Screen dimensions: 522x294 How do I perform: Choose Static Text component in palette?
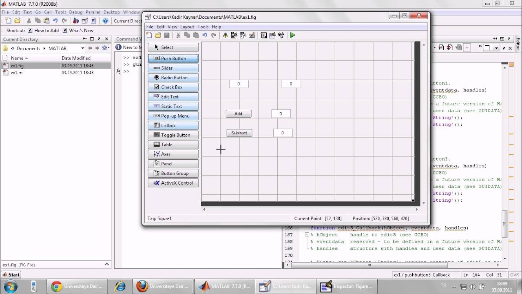pyautogui.click(x=173, y=106)
